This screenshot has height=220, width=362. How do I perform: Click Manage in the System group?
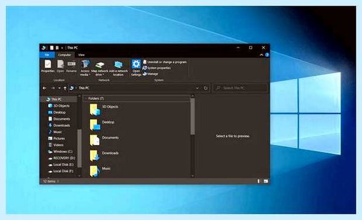[x=150, y=74]
